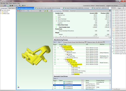The width and height of the screenshot is (126, 91).
Task: Expand the General Mill Finishing node
Action: tap(72, 71)
